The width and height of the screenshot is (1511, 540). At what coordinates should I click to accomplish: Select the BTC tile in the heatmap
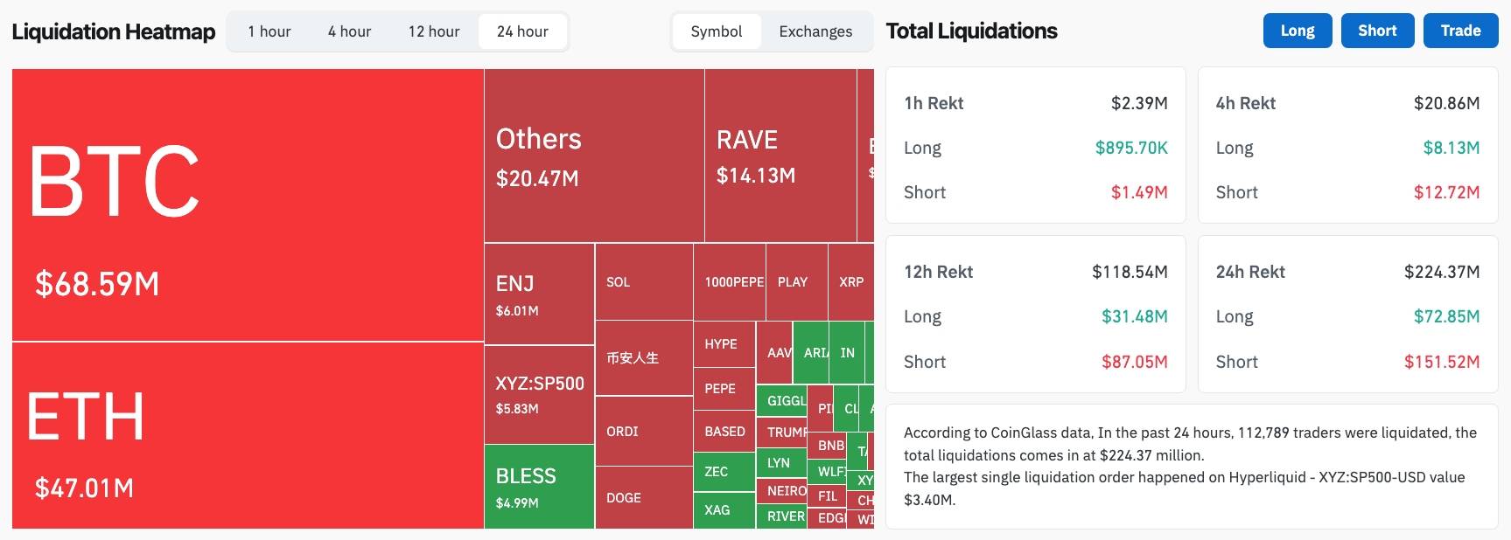coord(245,201)
